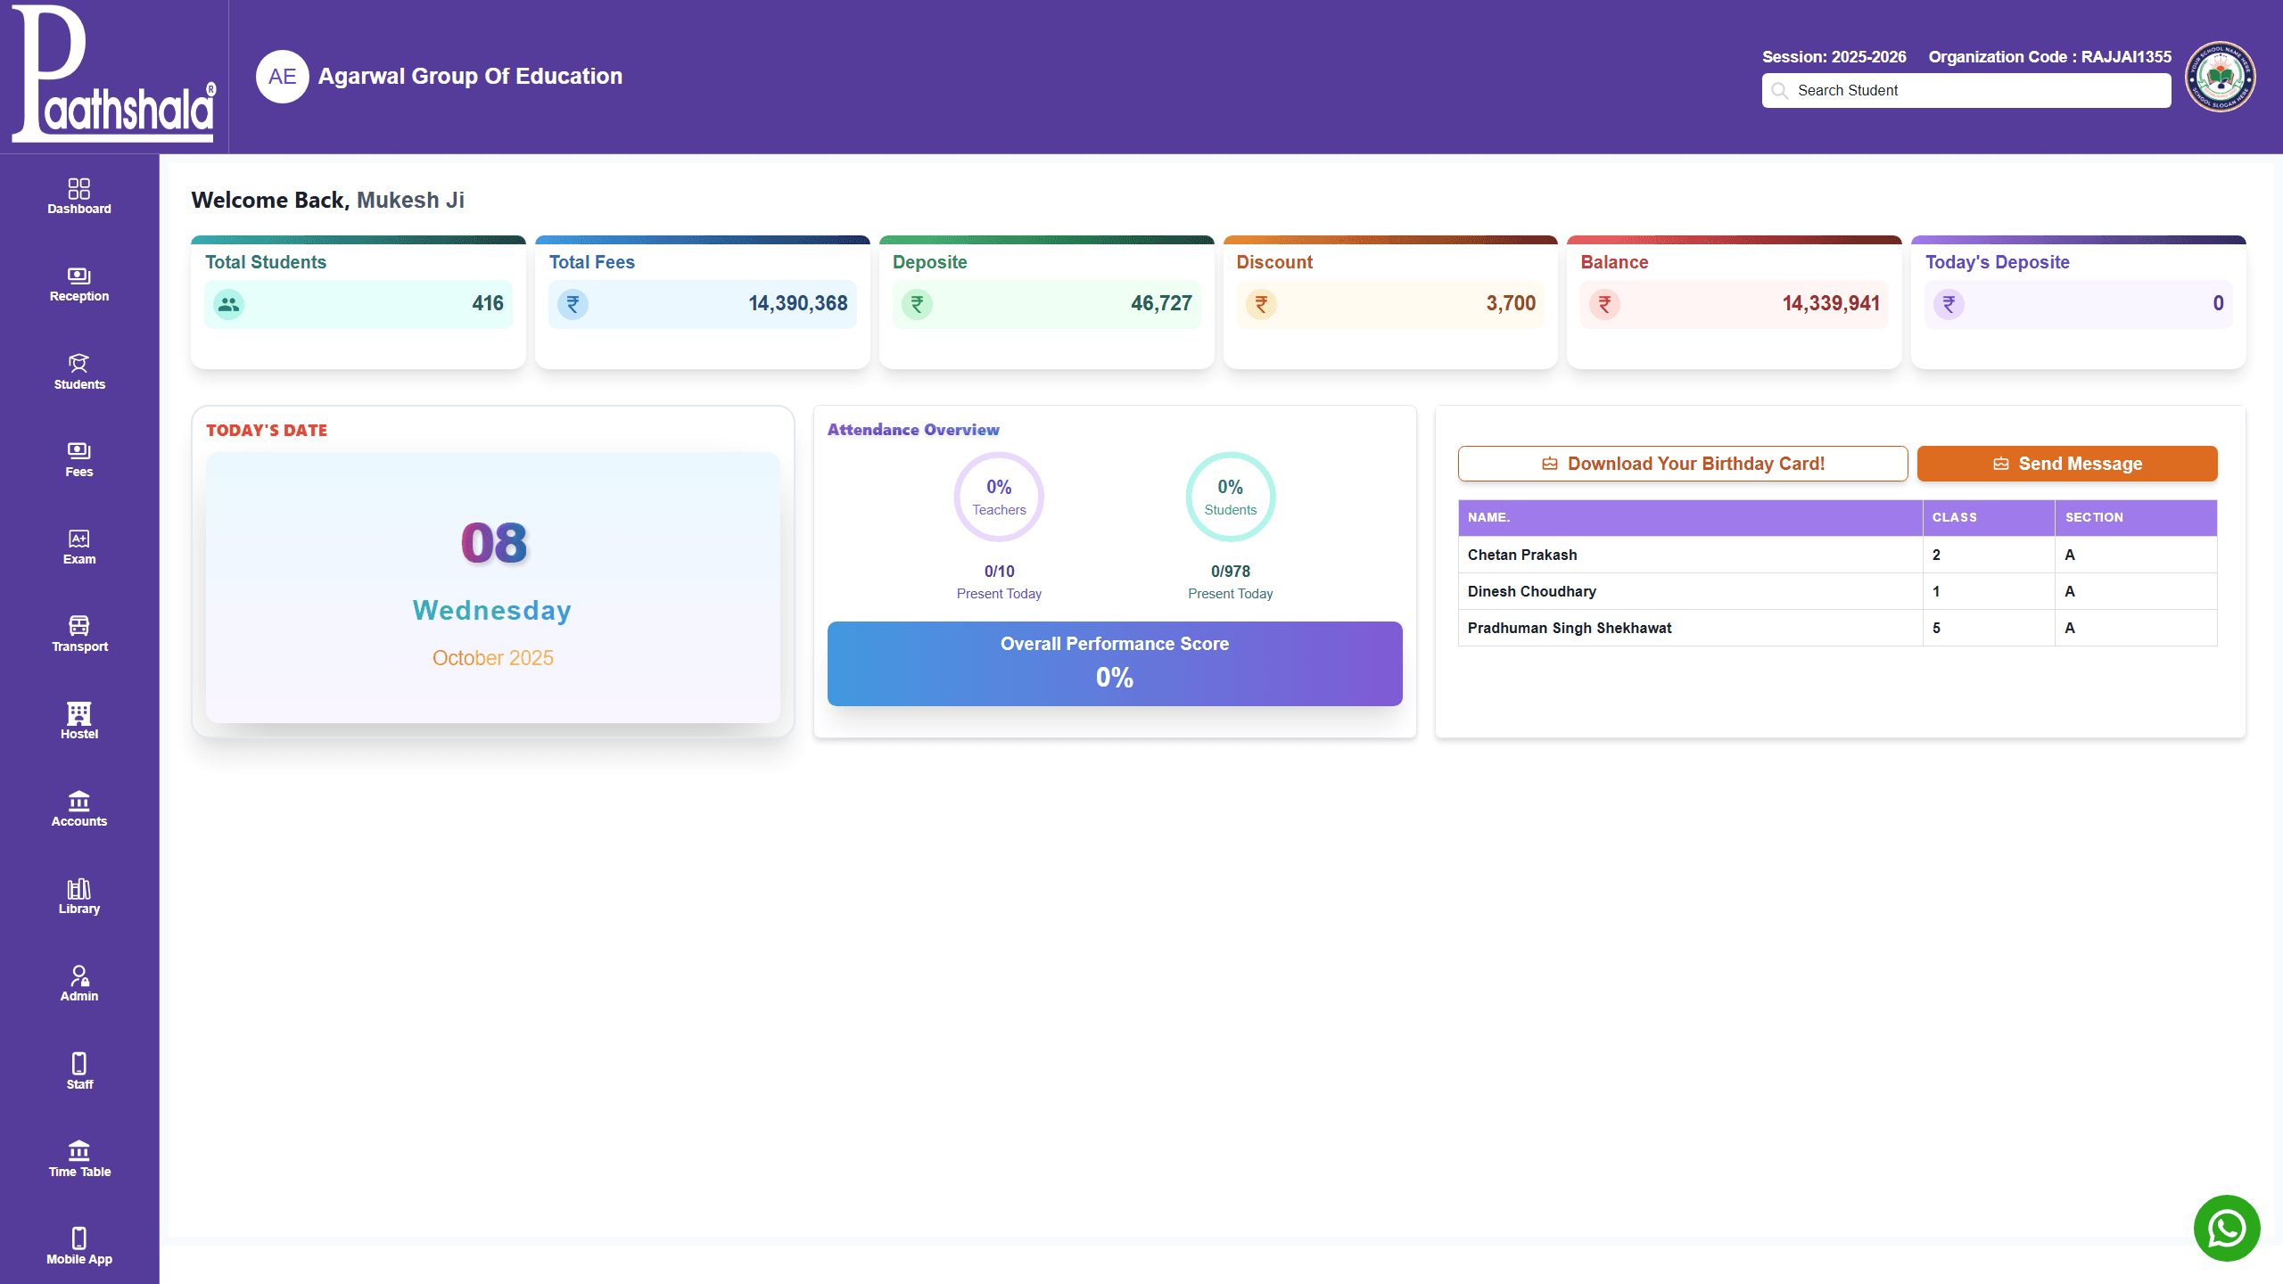The image size is (2283, 1284).
Task: Open the Library books icon
Action: pyautogui.click(x=79, y=888)
